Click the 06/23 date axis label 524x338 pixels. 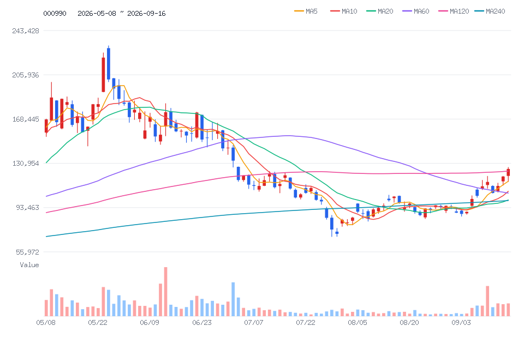(x=202, y=323)
